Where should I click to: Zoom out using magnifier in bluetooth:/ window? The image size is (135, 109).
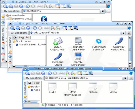click(x=51, y=6)
